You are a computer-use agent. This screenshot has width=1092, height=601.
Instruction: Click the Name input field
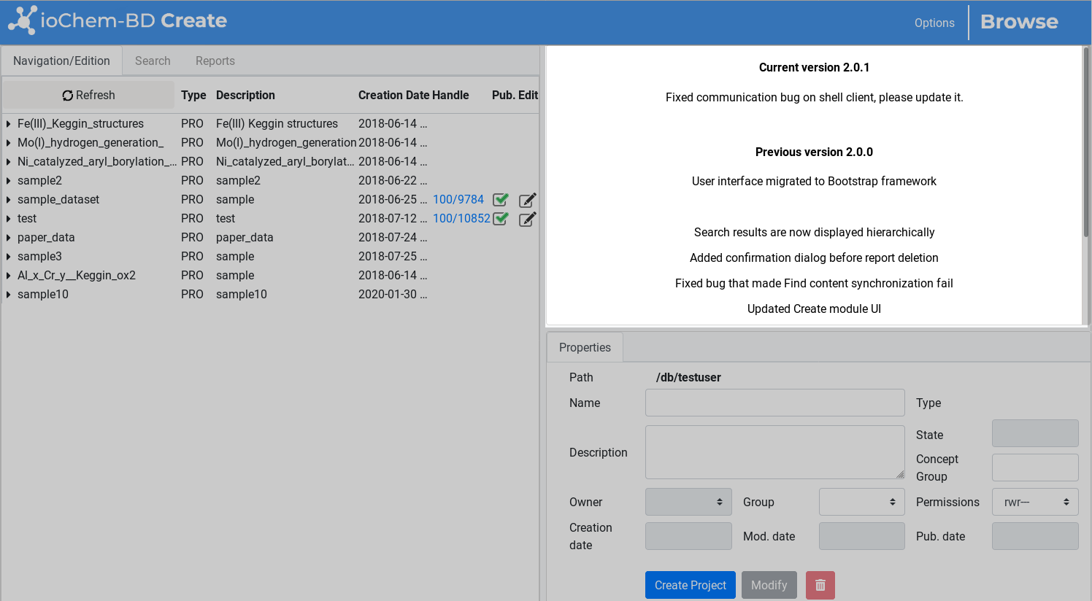click(x=775, y=403)
